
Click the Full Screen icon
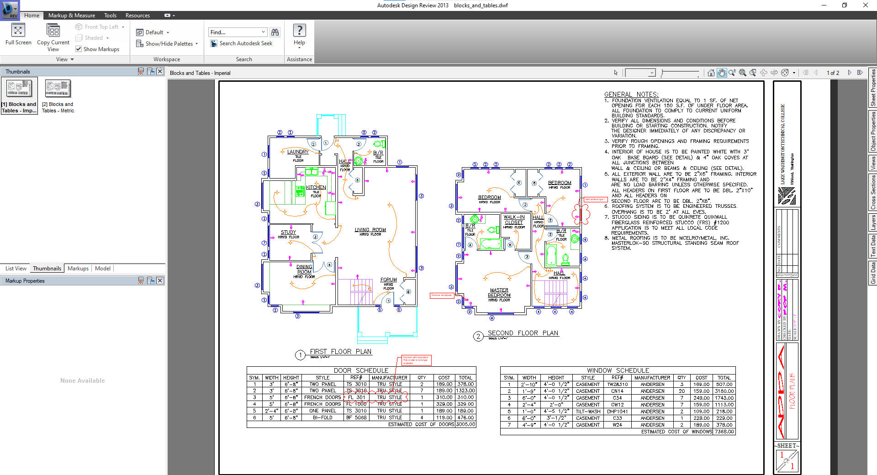pyautogui.click(x=18, y=31)
